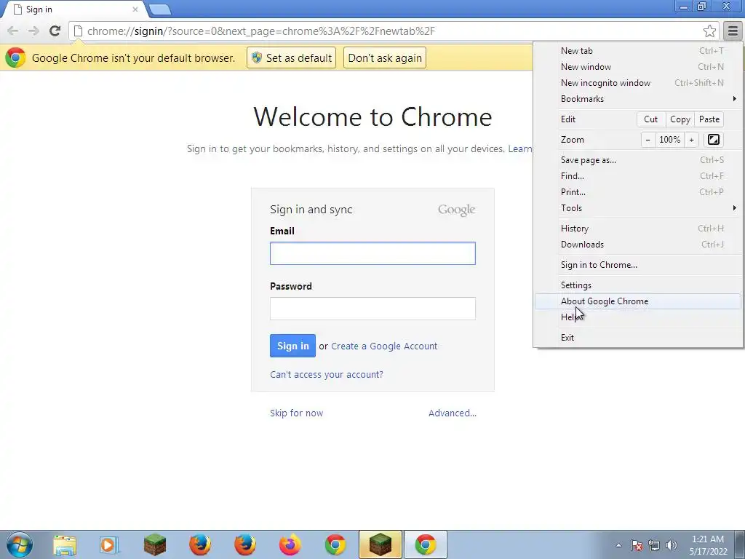Select New window from the menu
This screenshot has height=559, width=745.
click(638, 67)
